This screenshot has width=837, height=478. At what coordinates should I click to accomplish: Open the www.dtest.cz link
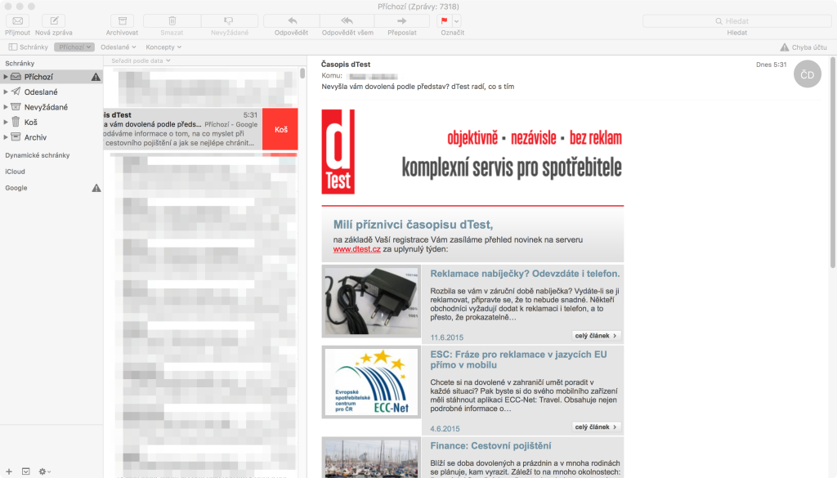356,249
